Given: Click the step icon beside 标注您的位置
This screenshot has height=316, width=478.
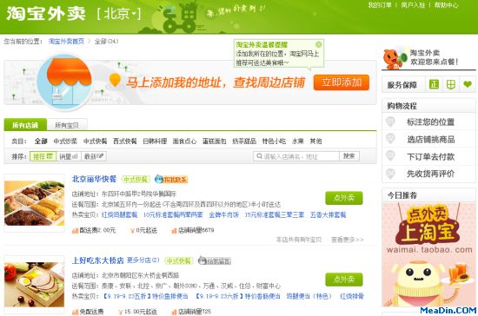Looking at the screenshot, I should (390, 122).
